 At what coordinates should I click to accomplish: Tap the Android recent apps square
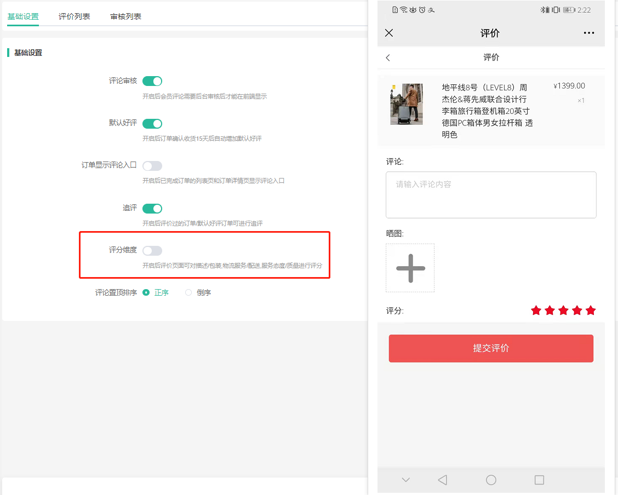coord(539,480)
